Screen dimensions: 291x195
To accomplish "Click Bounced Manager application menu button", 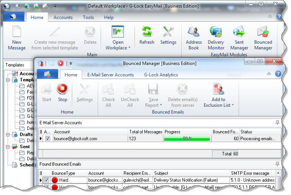I will pos(48,74).
